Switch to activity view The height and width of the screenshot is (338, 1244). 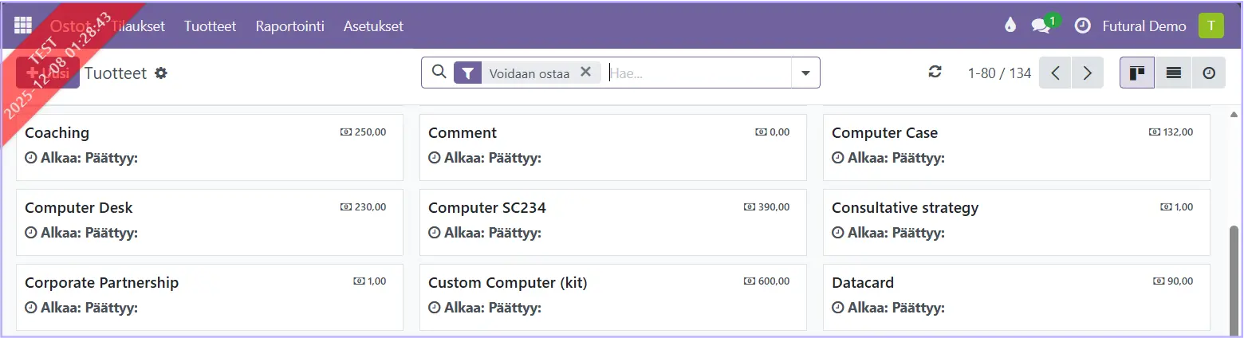click(x=1209, y=73)
